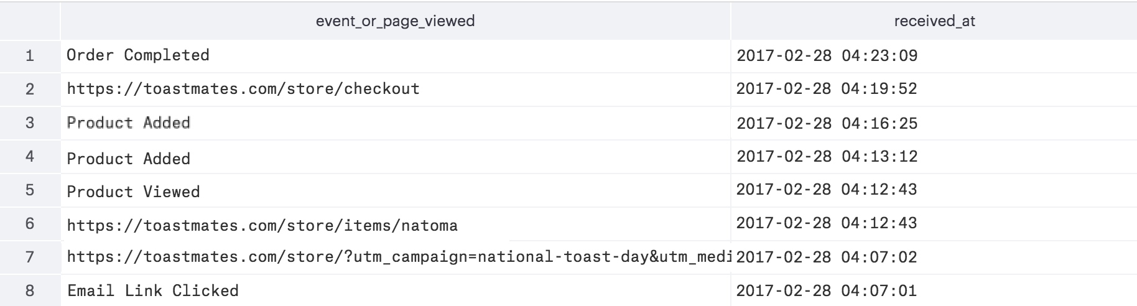Select row number 1
This screenshot has height=306, width=1137.
30,56
